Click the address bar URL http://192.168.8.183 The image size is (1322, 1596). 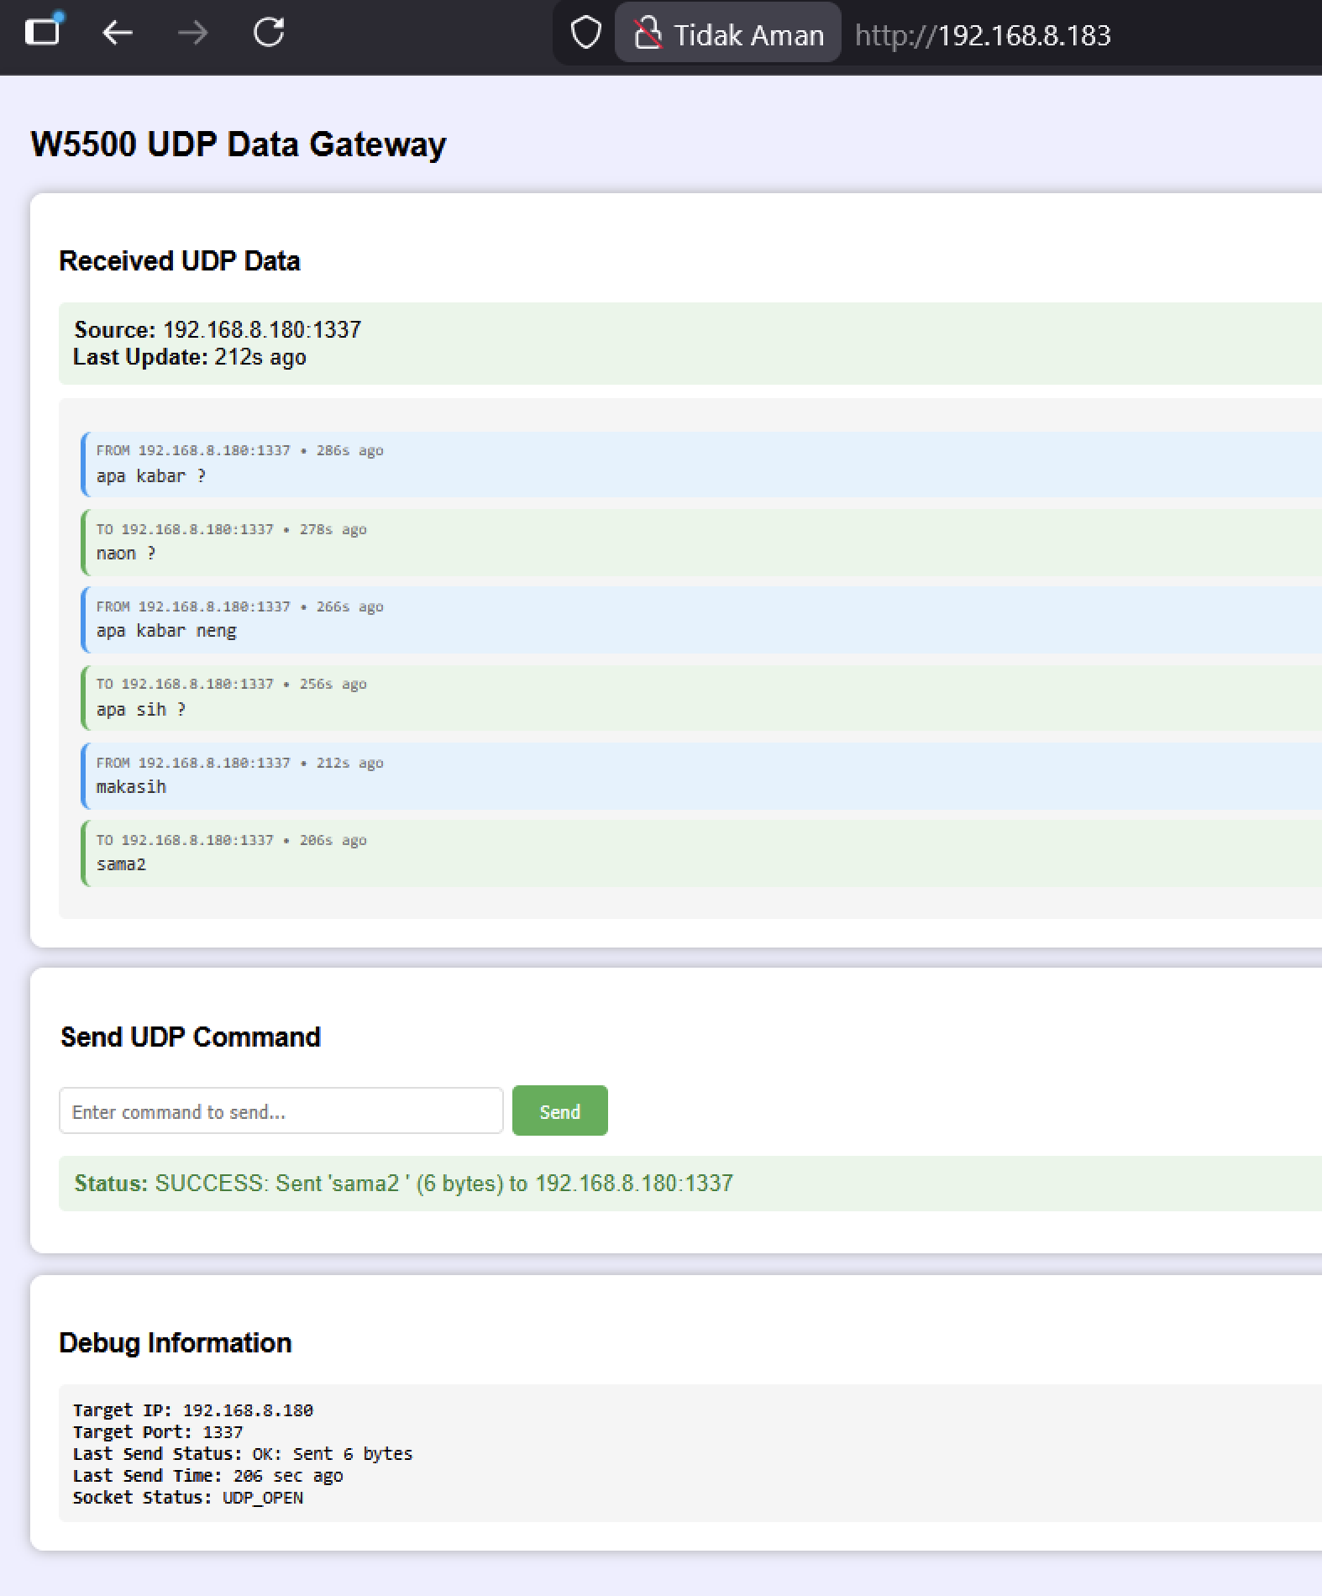pos(983,35)
